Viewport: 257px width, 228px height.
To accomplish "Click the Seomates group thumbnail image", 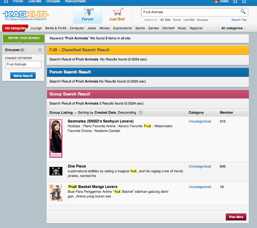I will tap(56, 138).
